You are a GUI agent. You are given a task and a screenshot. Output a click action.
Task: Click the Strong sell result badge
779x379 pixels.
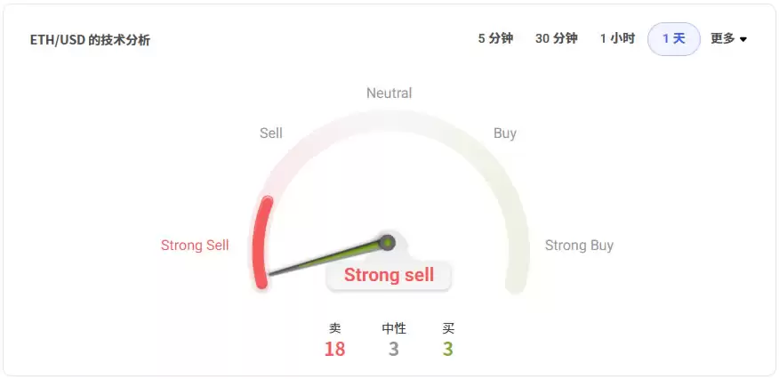pyautogui.click(x=389, y=276)
